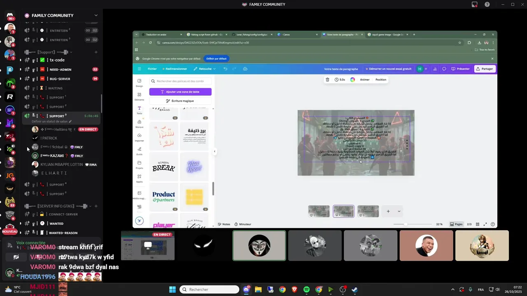Click the Animer button above canvas

pyautogui.click(x=365, y=80)
